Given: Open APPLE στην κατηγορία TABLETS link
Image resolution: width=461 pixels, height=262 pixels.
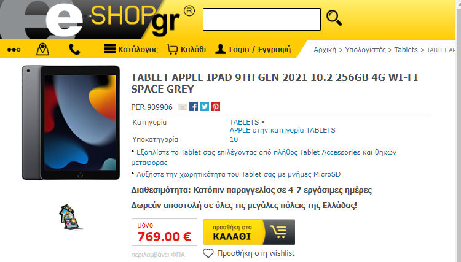Looking at the screenshot, I should (282, 130).
